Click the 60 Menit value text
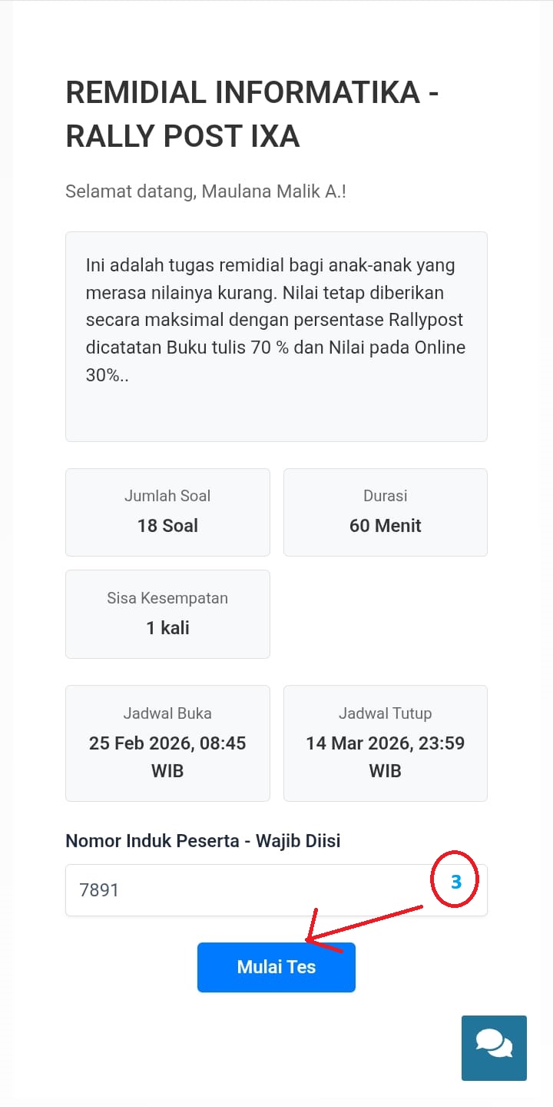The height and width of the screenshot is (1107, 553). (385, 526)
